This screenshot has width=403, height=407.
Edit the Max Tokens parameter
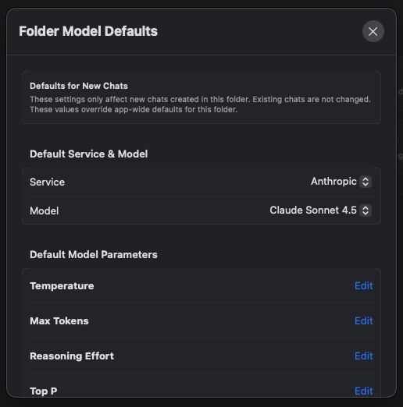[x=363, y=321]
